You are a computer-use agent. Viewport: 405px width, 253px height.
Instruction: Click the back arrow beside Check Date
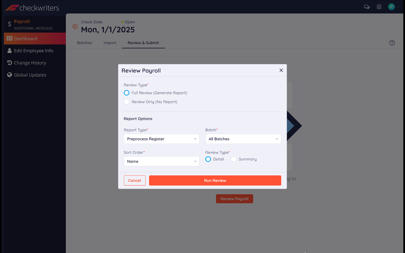coord(75,26)
